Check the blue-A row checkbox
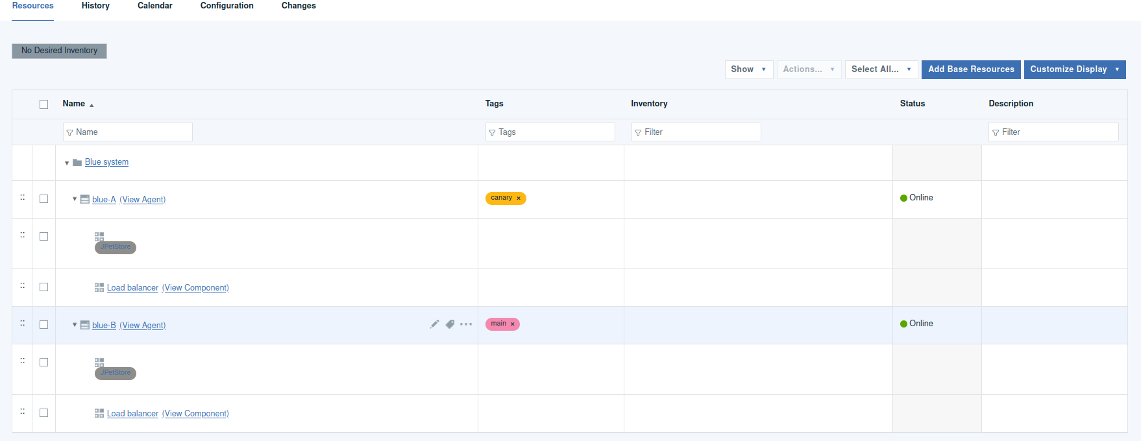This screenshot has height=441, width=1141. [x=43, y=199]
